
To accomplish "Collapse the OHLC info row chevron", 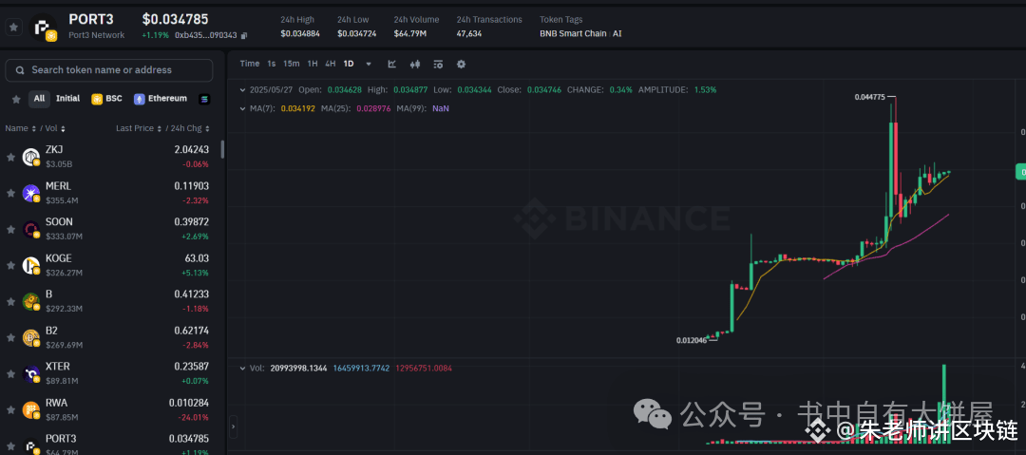I will click(243, 89).
